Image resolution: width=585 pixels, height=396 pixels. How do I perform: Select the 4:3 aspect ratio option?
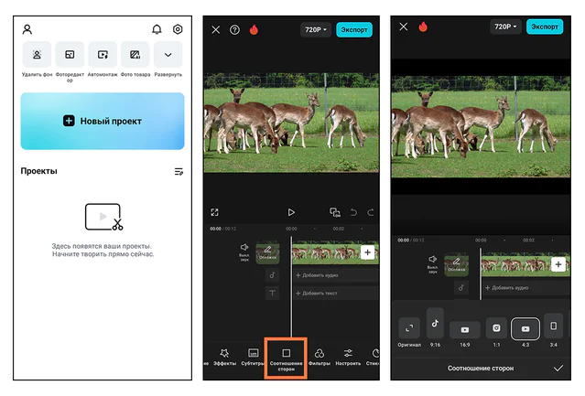pyautogui.click(x=525, y=330)
